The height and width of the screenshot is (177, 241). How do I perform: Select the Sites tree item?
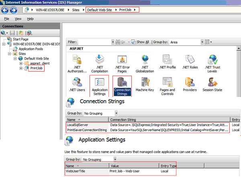[x=22, y=54]
